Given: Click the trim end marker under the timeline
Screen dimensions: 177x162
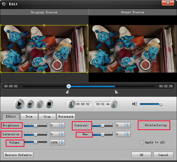Looking at the screenshot, I should [x=116, y=92].
